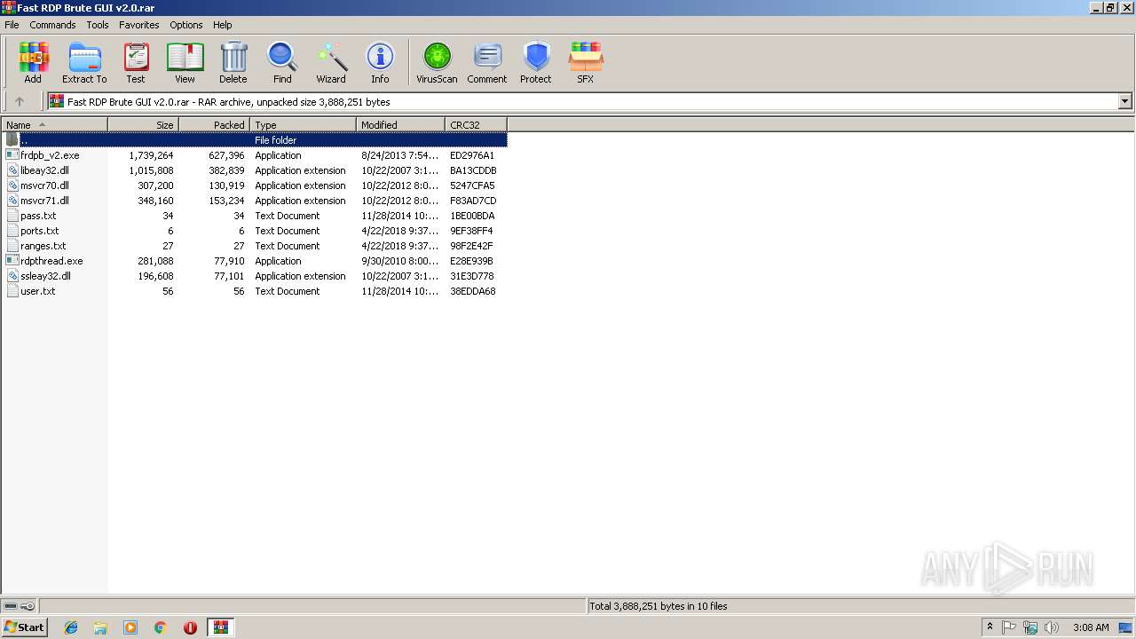Click the archive path address field
Screen dimensions: 1136x639
pyautogui.click(x=583, y=101)
